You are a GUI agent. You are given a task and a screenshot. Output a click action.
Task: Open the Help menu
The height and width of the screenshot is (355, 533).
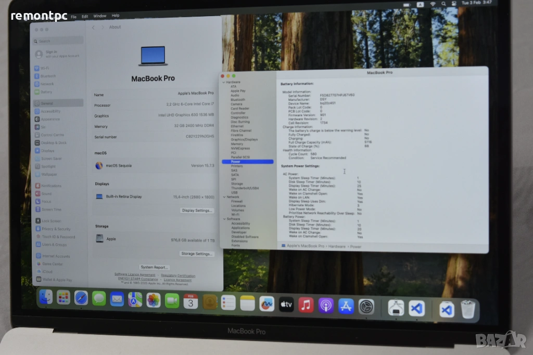tap(116, 16)
